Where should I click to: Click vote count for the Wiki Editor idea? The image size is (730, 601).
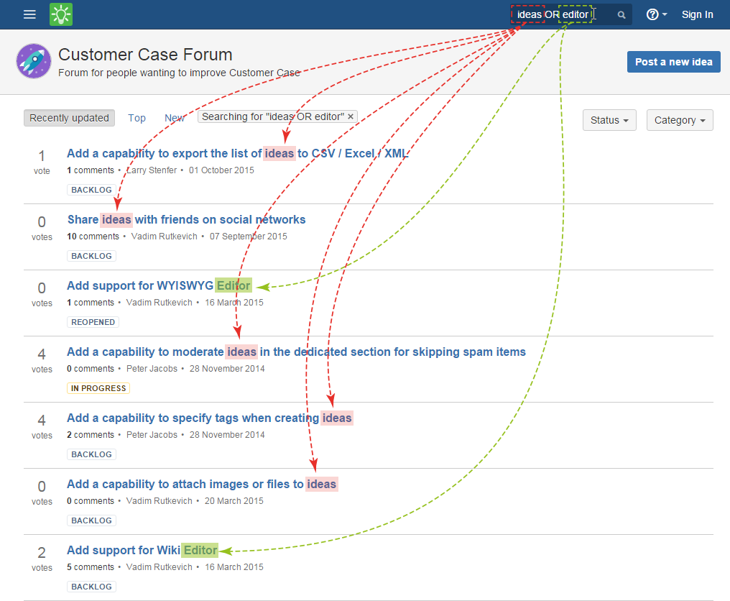coord(42,559)
